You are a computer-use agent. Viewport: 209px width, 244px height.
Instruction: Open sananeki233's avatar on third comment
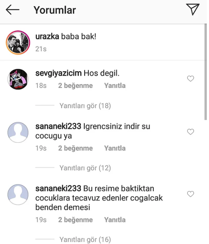point(18,195)
